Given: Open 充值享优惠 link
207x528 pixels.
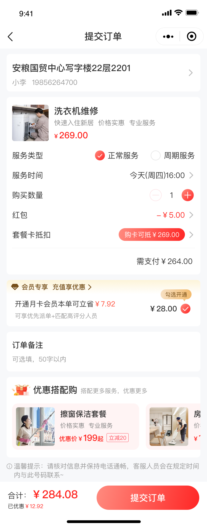Looking at the screenshot, I should pyautogui.click(x=72, y=287).
